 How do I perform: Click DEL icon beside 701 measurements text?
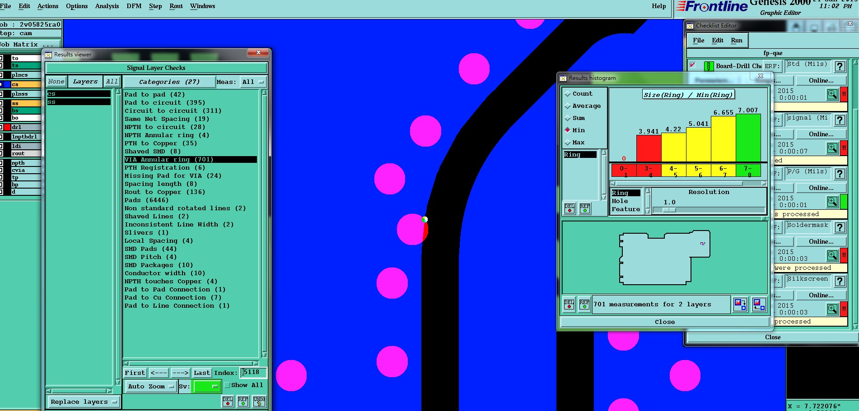pos(569,304)
